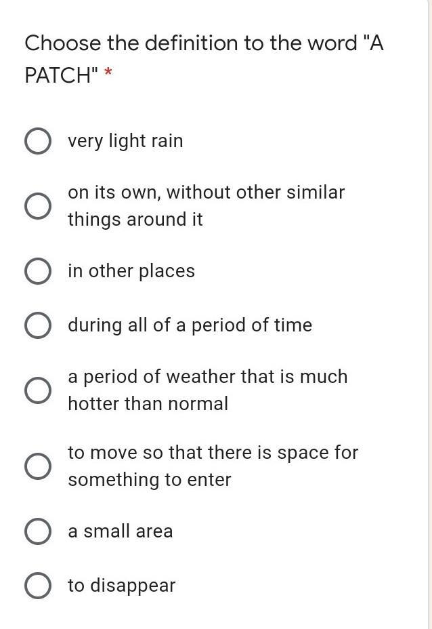Select the 'to disappear' radio button

coord(38,586)
